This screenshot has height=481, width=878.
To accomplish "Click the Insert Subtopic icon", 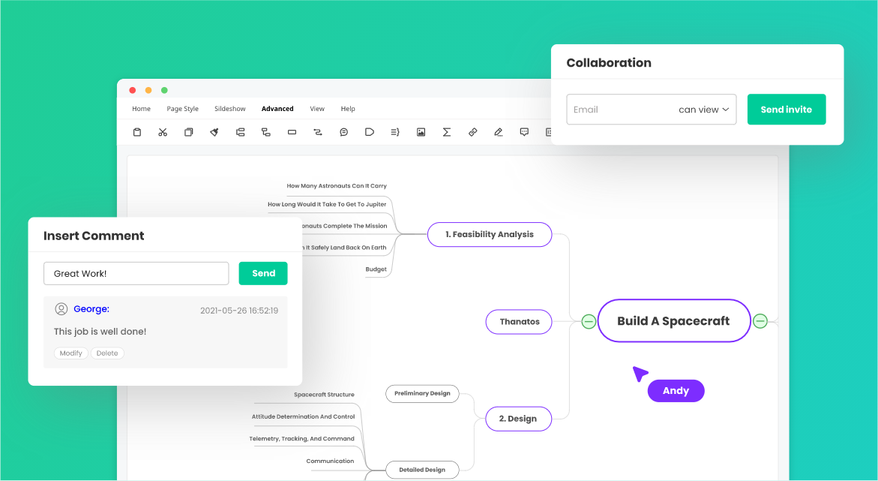I will [266, 132].
